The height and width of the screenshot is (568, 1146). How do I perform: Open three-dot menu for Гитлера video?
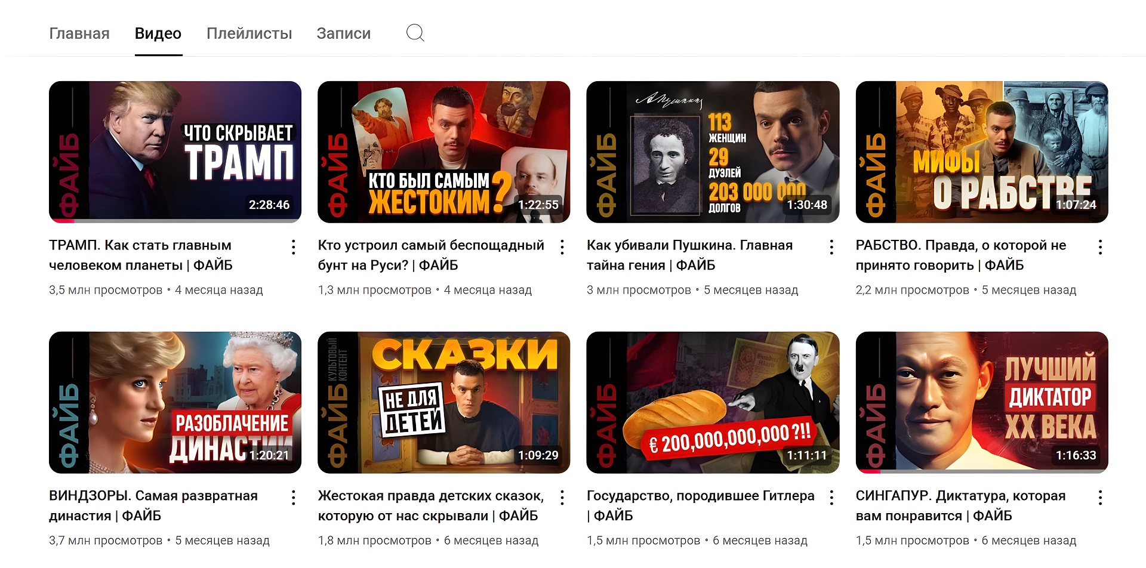(831, 498)
